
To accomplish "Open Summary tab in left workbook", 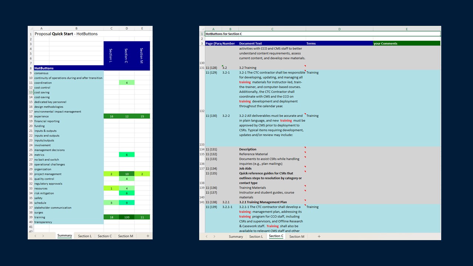I will click(x=65, y=236).
